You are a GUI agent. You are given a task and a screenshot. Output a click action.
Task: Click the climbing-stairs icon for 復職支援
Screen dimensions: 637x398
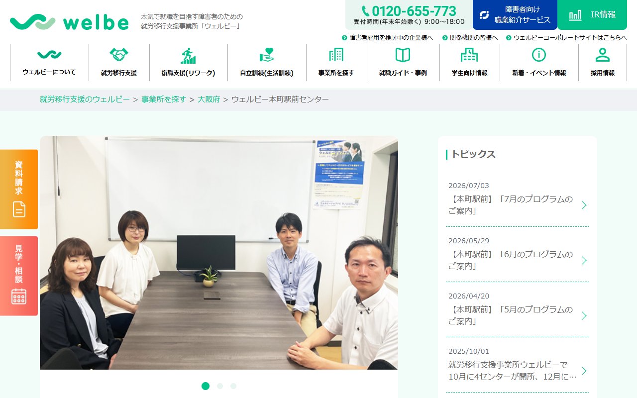pyautogui.click(x=188, y=56)
